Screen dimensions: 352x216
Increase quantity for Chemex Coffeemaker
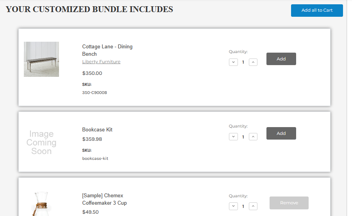253,206
